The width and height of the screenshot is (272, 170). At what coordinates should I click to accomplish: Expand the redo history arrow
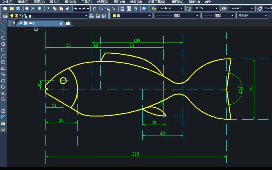tap(88, 9)
